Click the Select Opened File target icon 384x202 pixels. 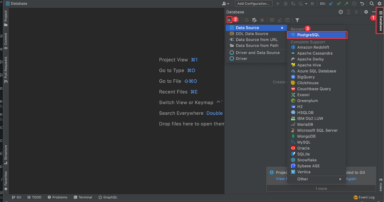(341, 12)
